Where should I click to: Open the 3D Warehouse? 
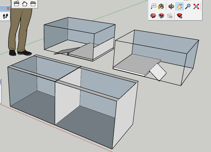(x=154, y=15)
